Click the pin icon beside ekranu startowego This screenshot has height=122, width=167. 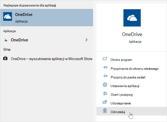(105, 67)
